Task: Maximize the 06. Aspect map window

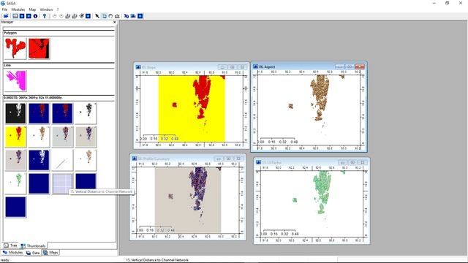Action: click(350, 66)
